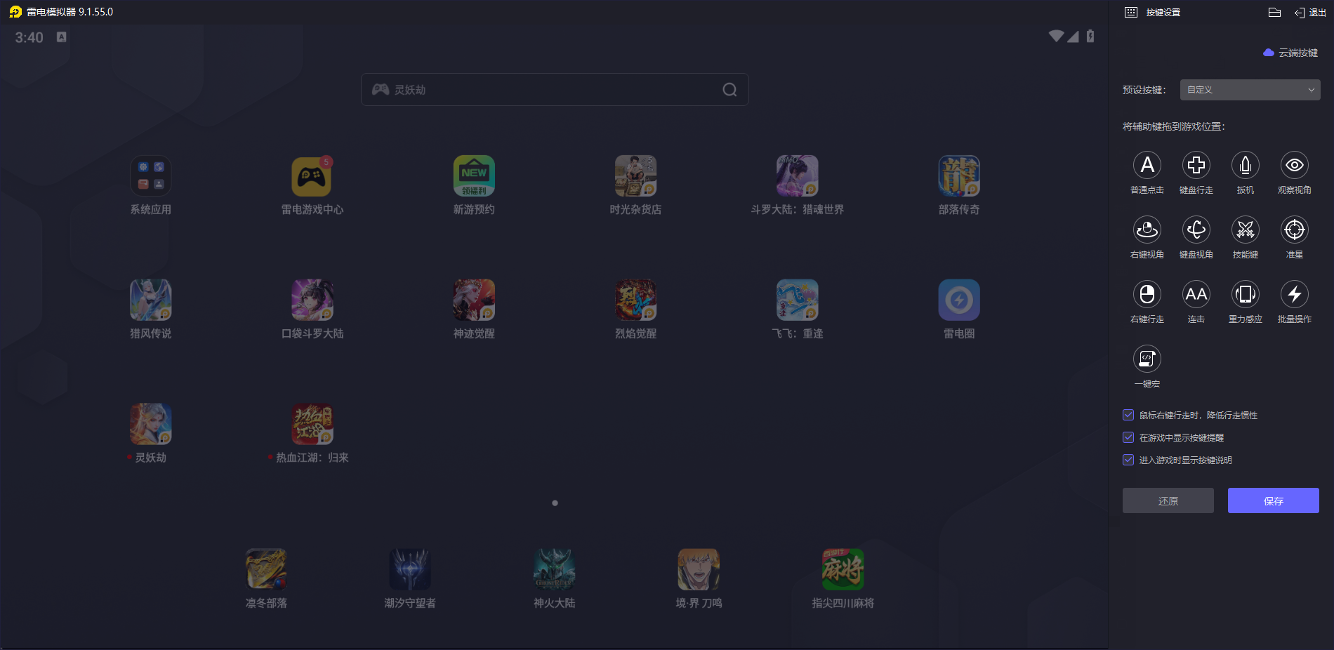Screen dimensions: 1334x650
Task: Open the 系统应用 system apps folder
Action: [x=151, y=175]
